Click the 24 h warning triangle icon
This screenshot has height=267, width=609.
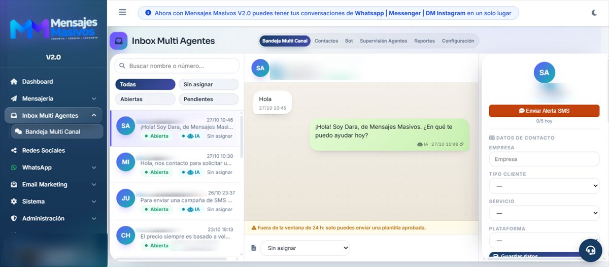[x=254, y=228]
